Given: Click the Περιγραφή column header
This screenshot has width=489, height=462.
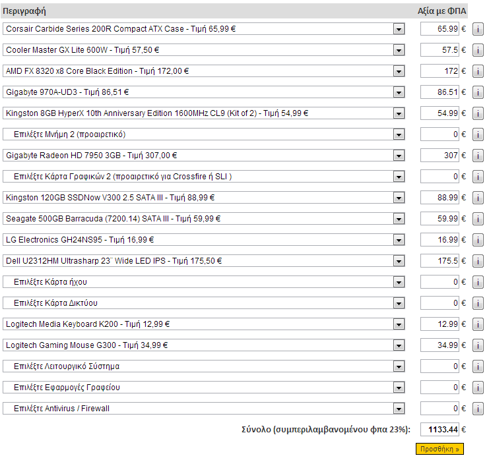Looking at the screenshot, I should 24,11.
